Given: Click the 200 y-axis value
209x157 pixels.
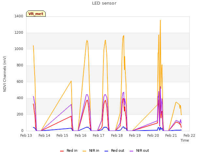Looking at the screenshot, I should (20, 114).
